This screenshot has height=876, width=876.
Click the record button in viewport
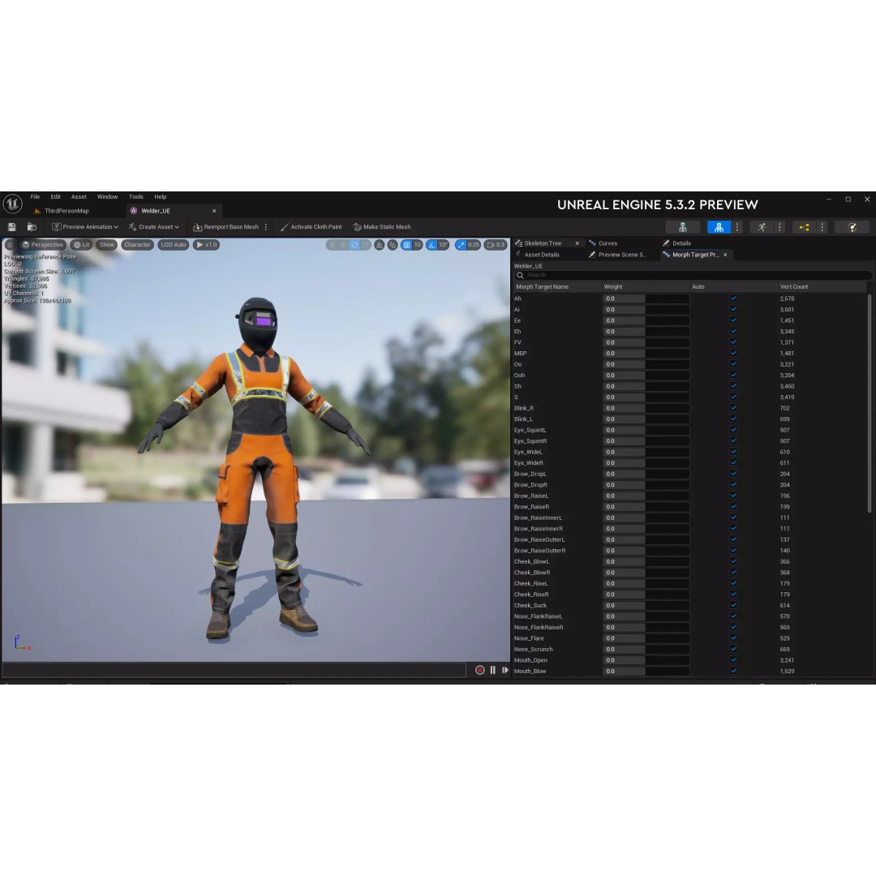479,670
